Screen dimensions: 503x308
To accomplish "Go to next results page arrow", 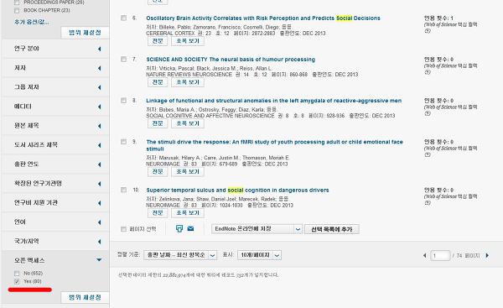I will [487, 255].
